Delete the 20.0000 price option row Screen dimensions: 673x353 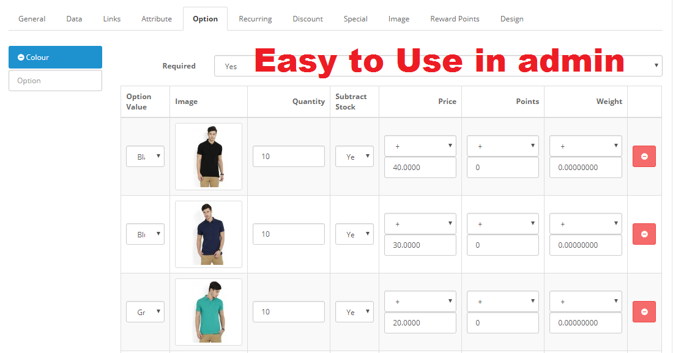point(644,312)
